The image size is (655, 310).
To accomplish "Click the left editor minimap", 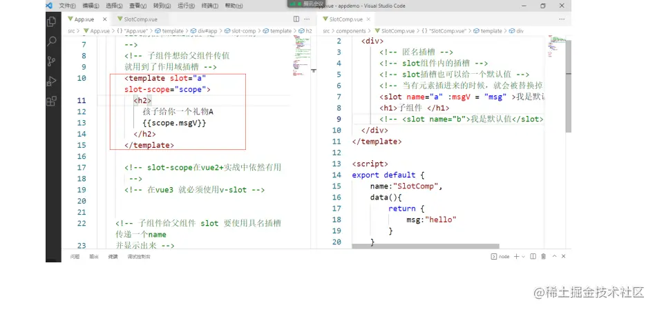I will (x=301, y=55).
